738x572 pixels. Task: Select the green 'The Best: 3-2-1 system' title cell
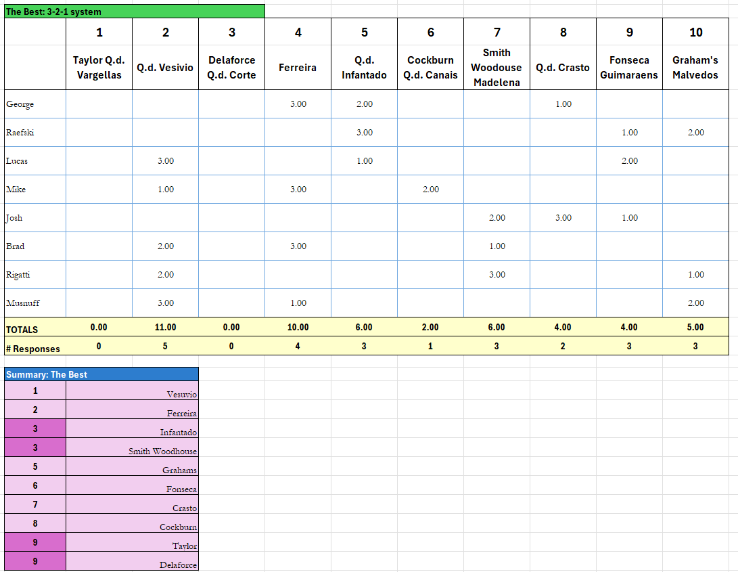pyautogui.click(x=132, y=12)
